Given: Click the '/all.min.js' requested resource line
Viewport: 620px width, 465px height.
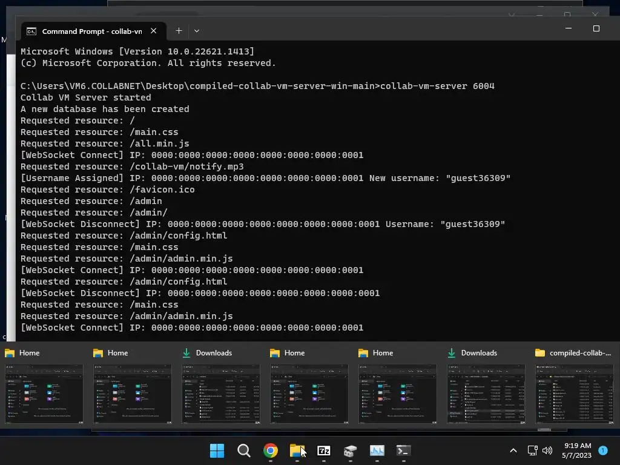Looking at the screenshot, I should pyautogui.click(x=105, y=143).
